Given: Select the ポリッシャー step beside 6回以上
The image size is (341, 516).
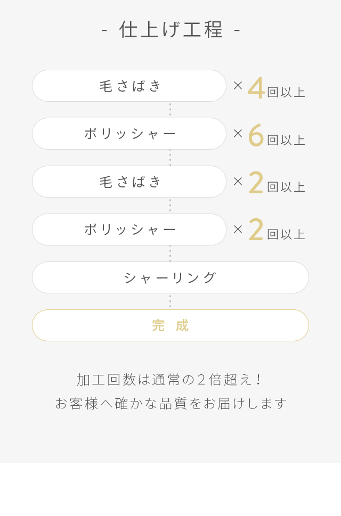Looking at the screenshot, I should tap(129, 134).
